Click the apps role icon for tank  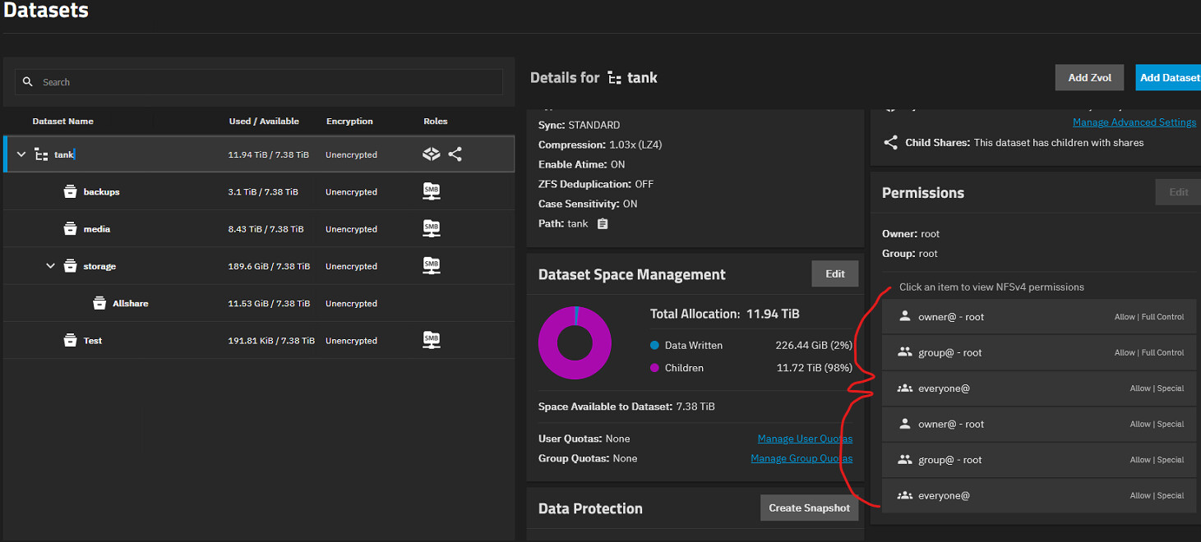pos(432,154)
